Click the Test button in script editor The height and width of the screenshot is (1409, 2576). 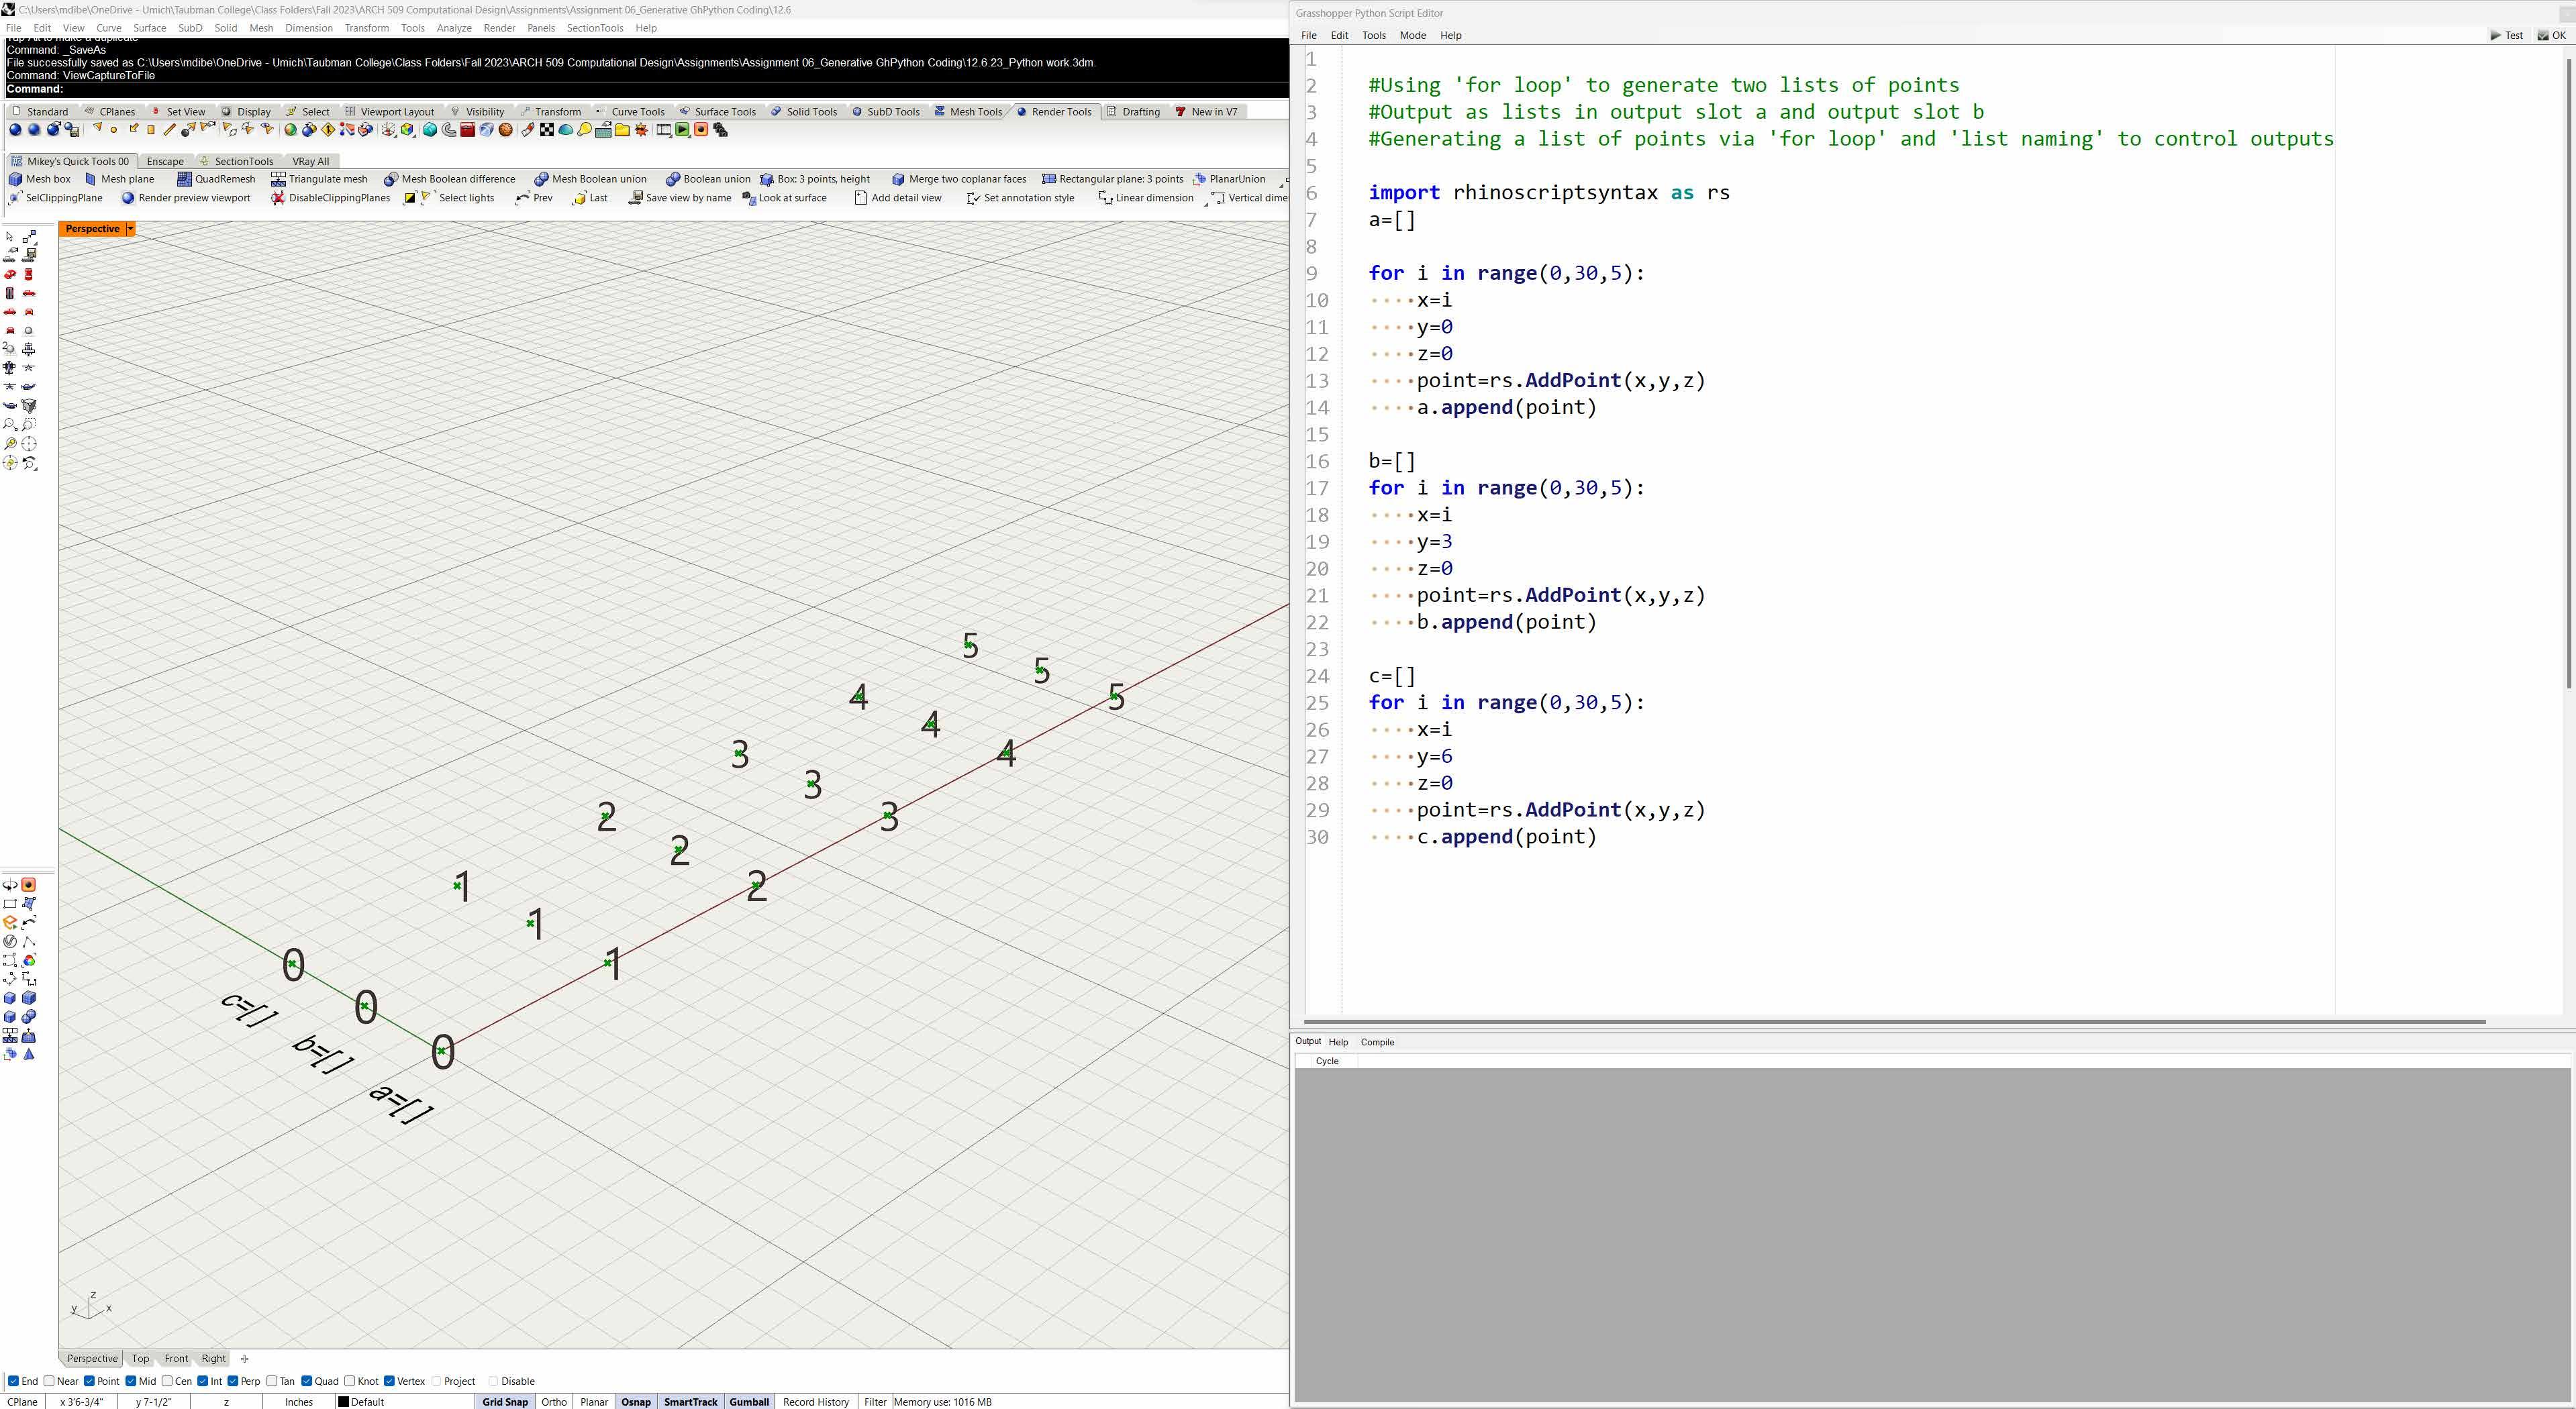point(2506,35)
